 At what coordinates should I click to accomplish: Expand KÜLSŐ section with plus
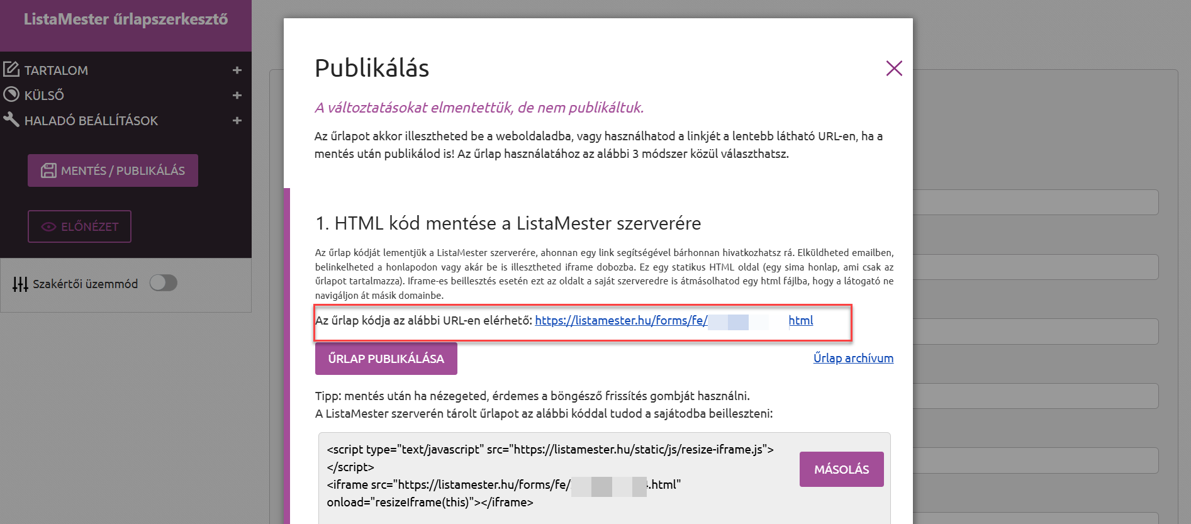pyautogui.click(x=237, y=95)
